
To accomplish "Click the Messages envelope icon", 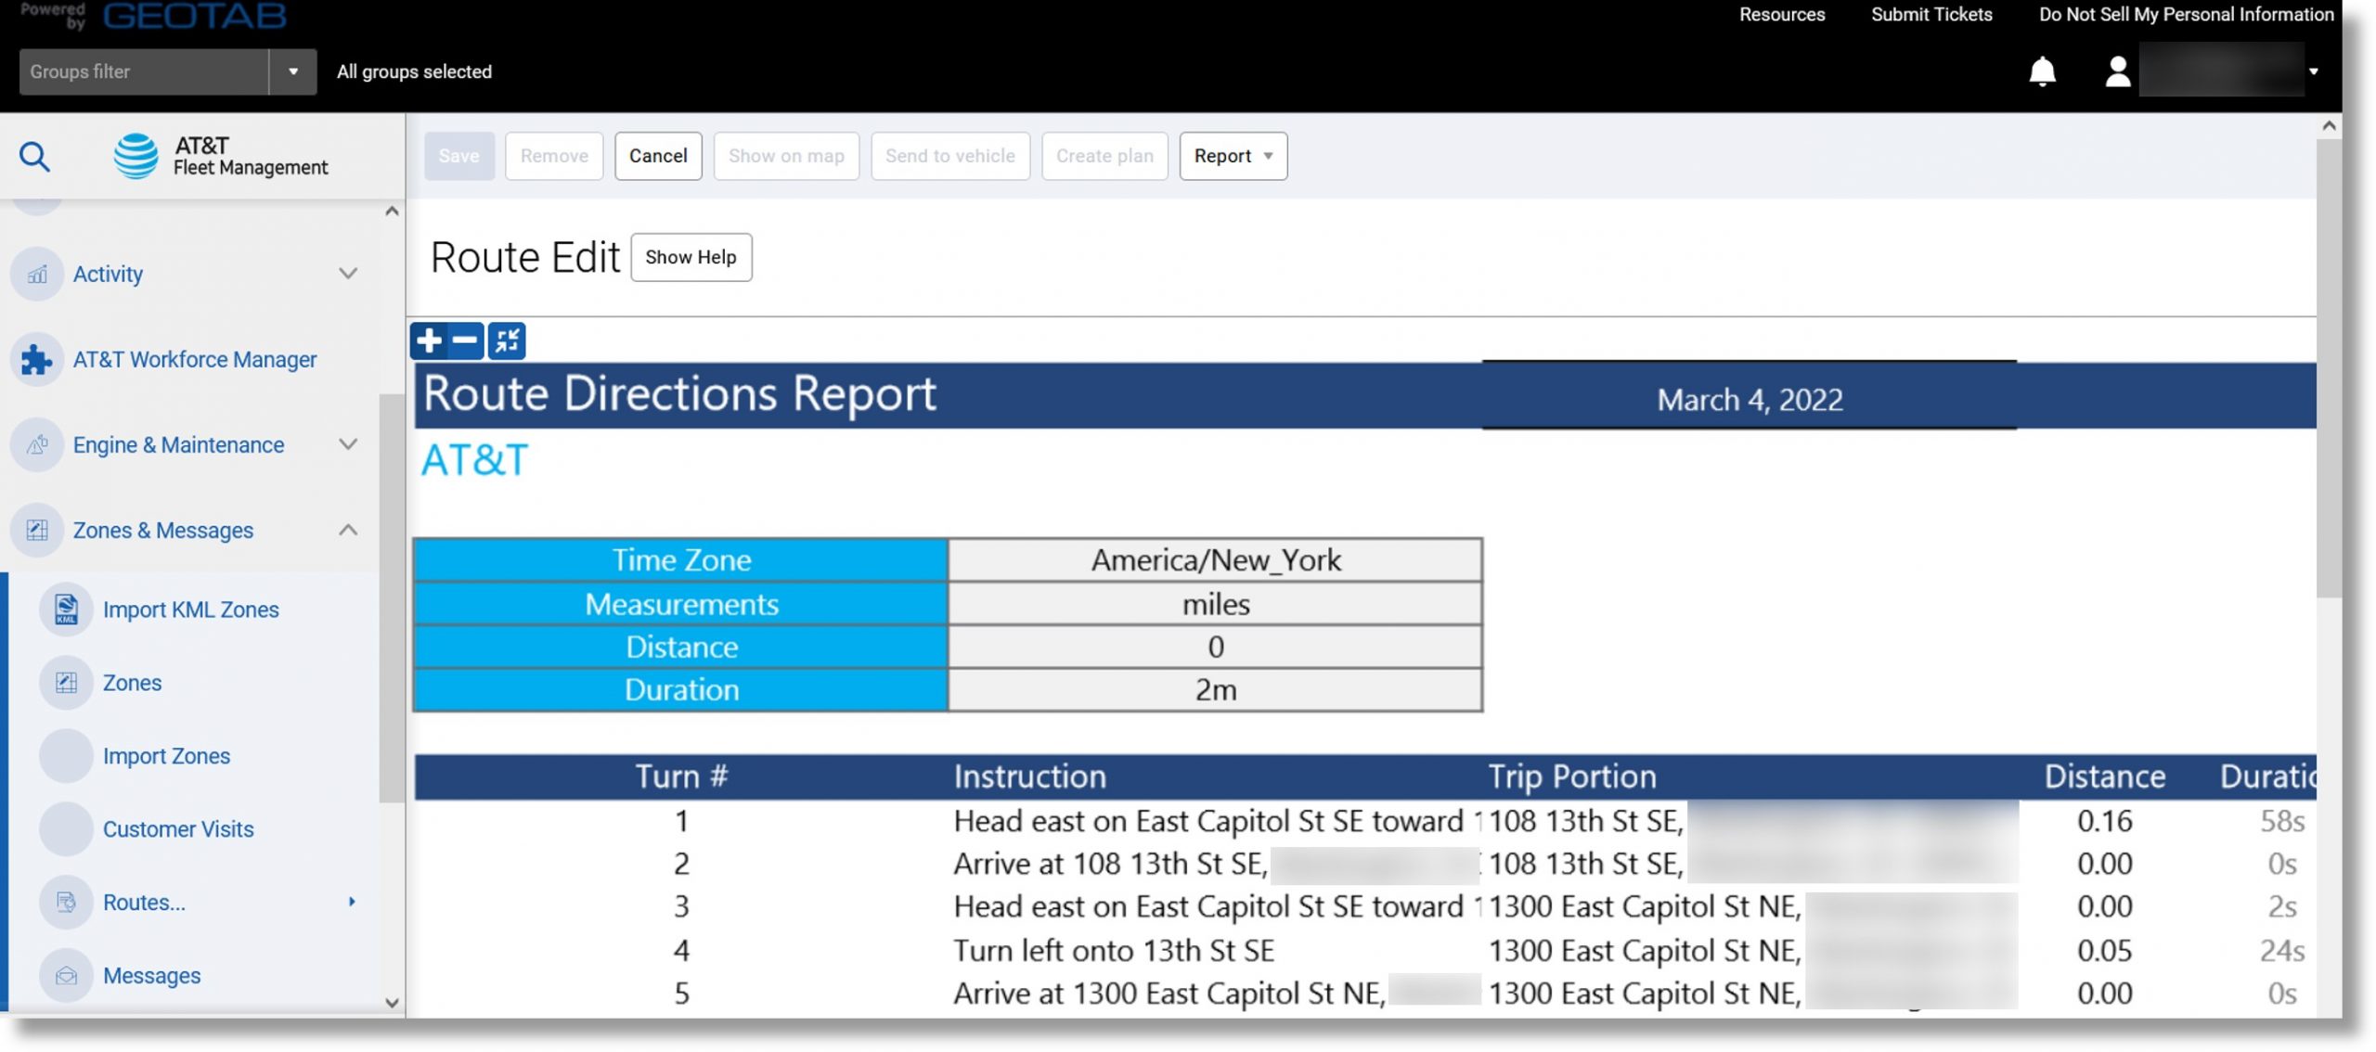I will click(x=66, y=975).
